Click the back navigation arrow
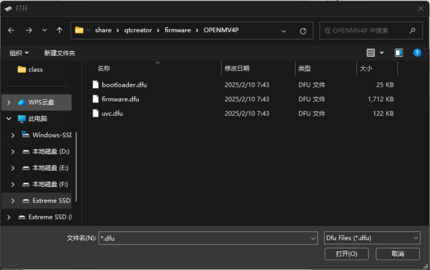The image size is (430, 270). pos(11,30)
